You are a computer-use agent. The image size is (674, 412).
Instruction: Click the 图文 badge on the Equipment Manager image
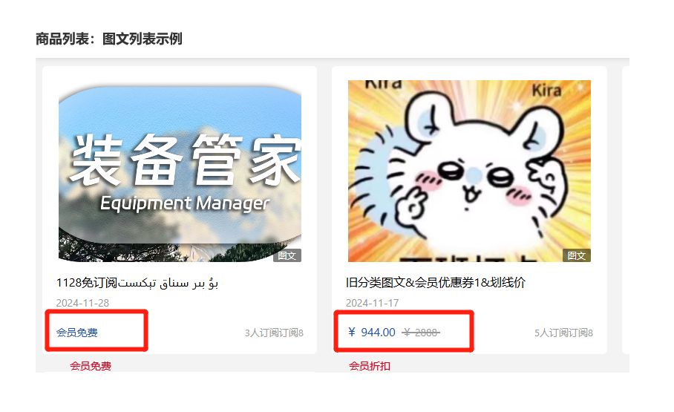pos(287,255)
